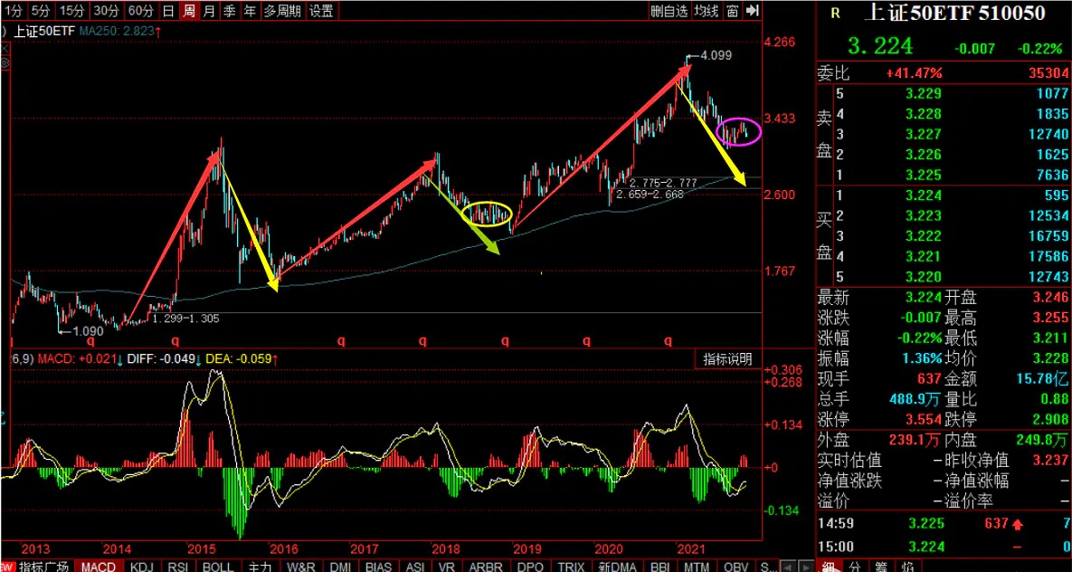Open the 设置 settings menu
Screen dimensions: 1072x572
point(321,10)
